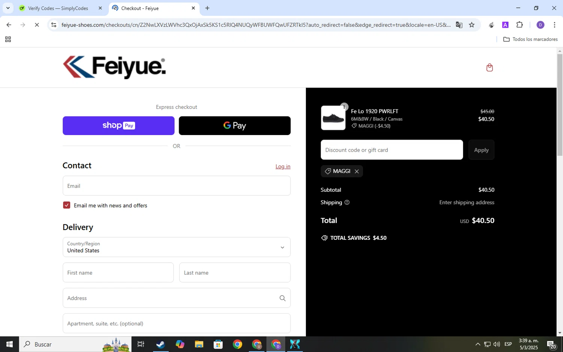Click the Log in link
This screenshot has width=563, height=352.
283,166
